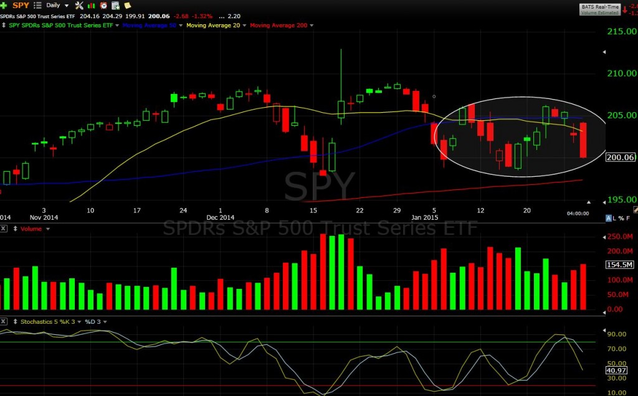Expand the Volume indicator dropdown arrow
This screenshot has height=396, width=638.
pos(47,229)
